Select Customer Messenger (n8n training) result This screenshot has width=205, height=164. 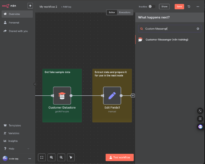pos(167,40)
